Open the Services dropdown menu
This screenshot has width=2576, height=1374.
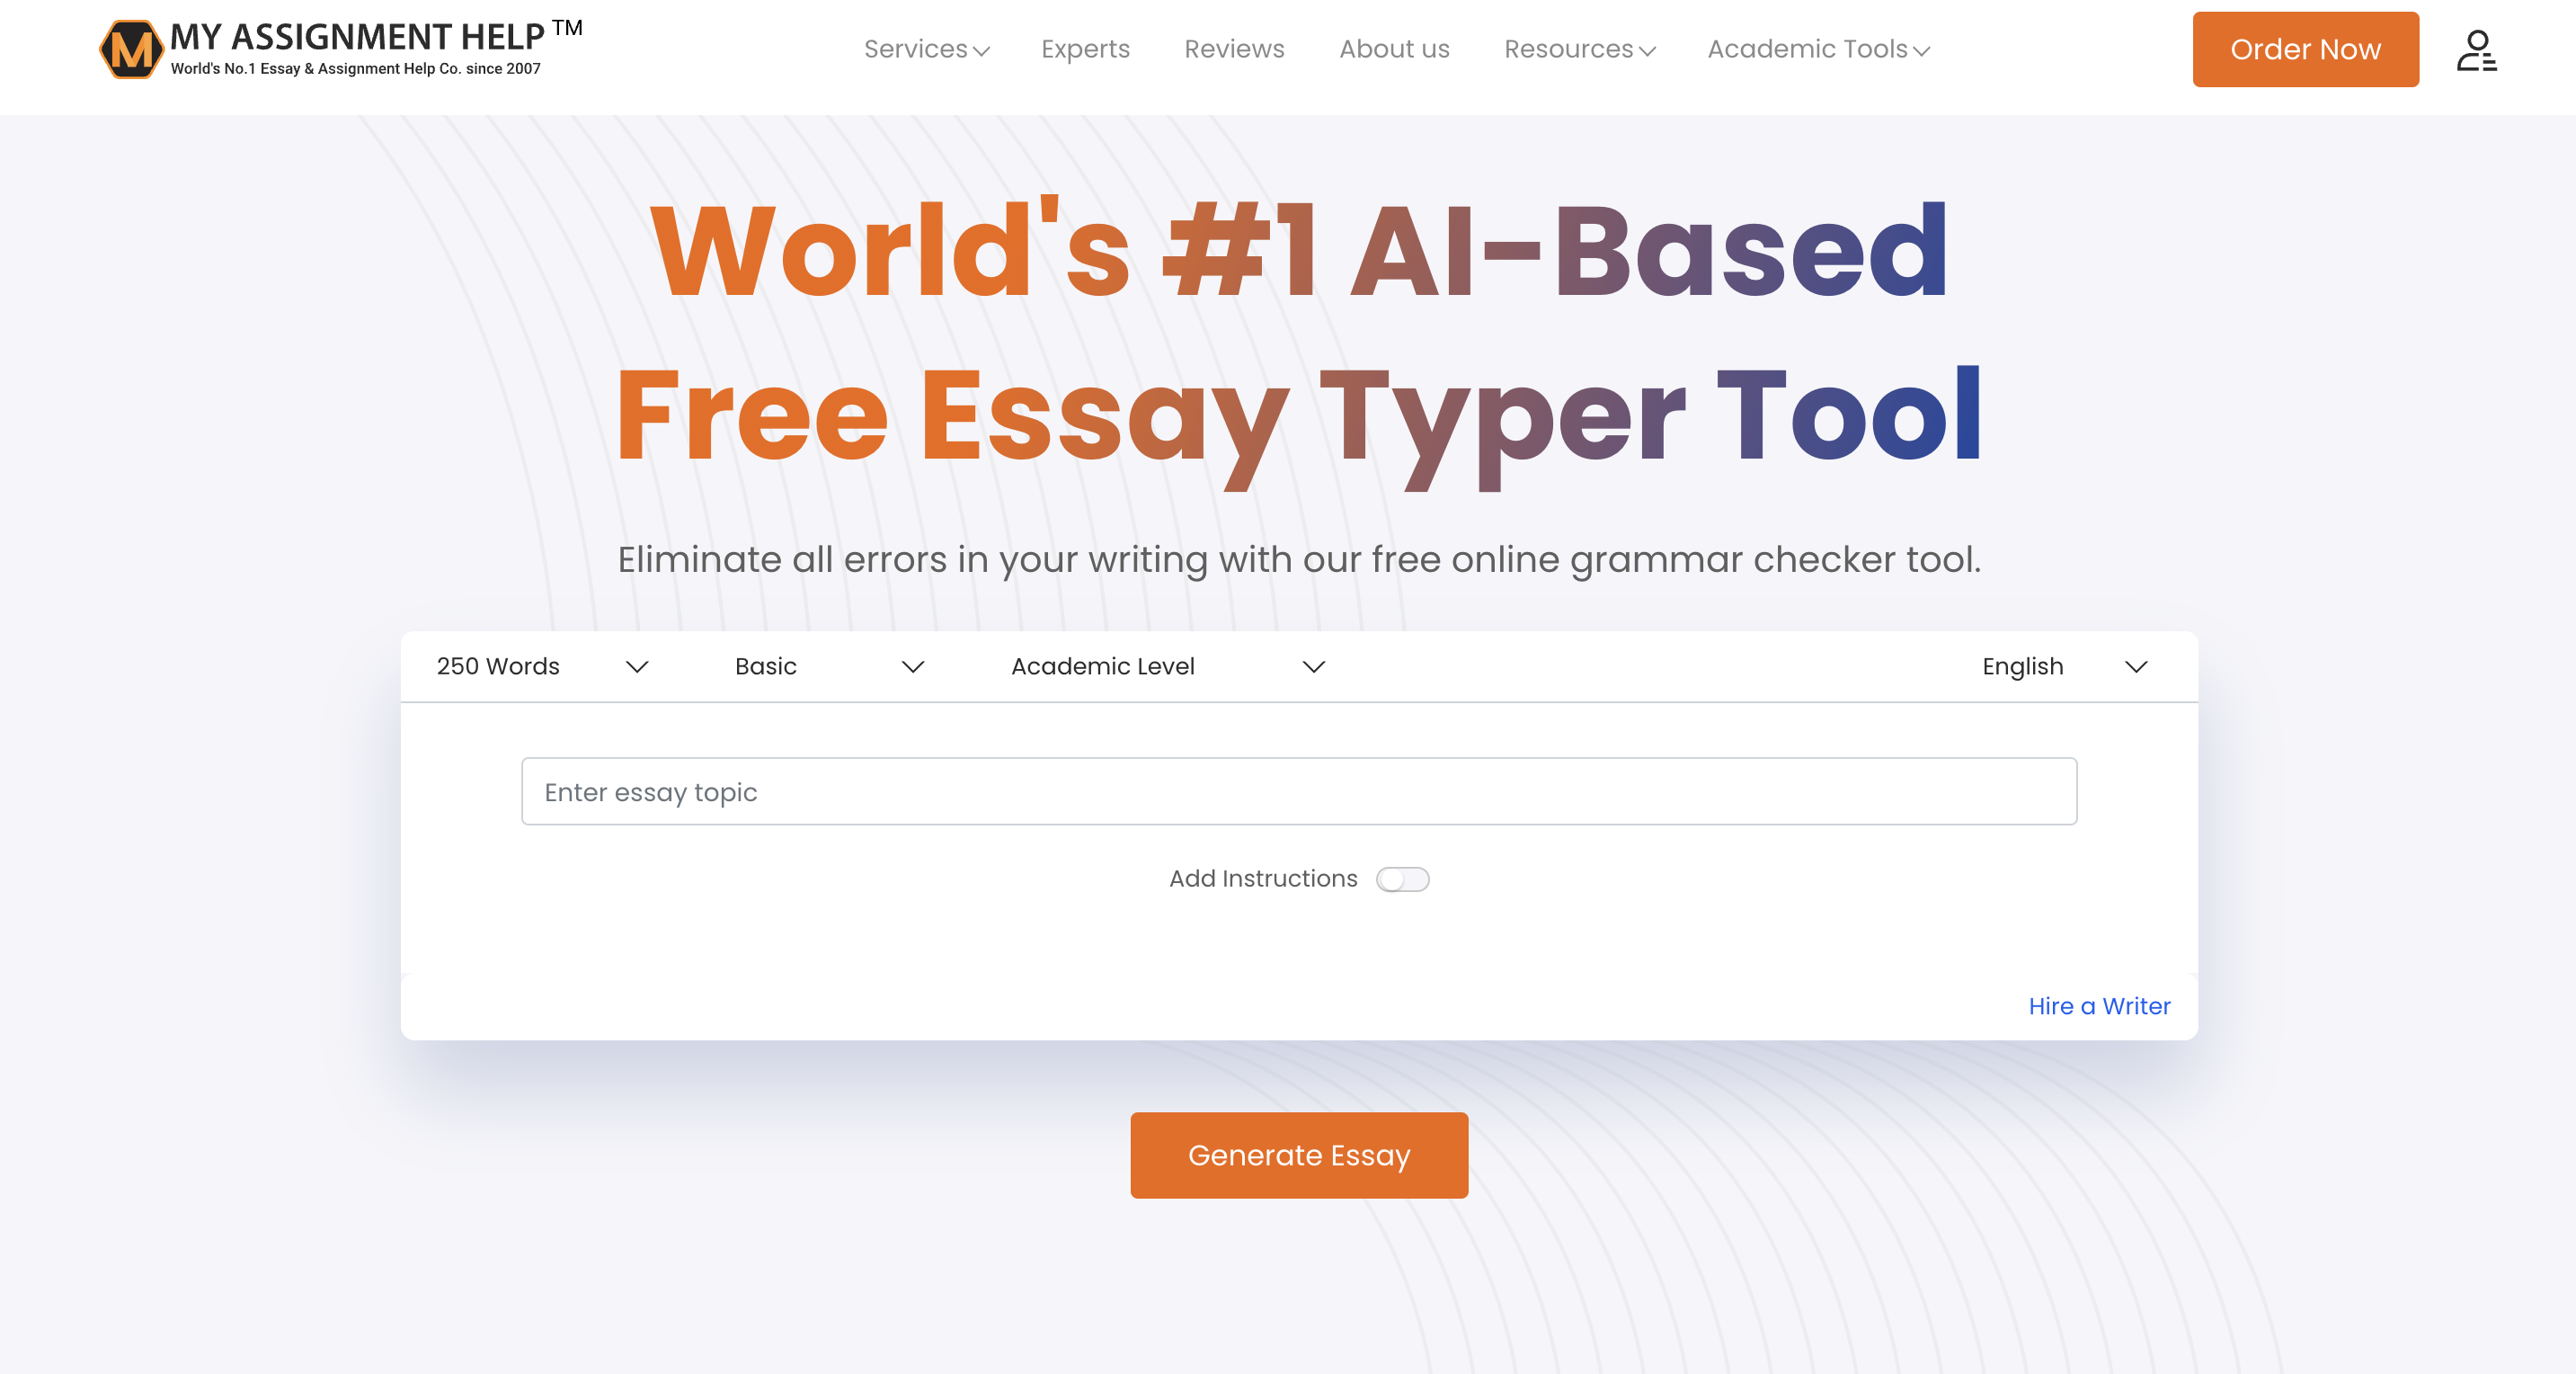925,48
